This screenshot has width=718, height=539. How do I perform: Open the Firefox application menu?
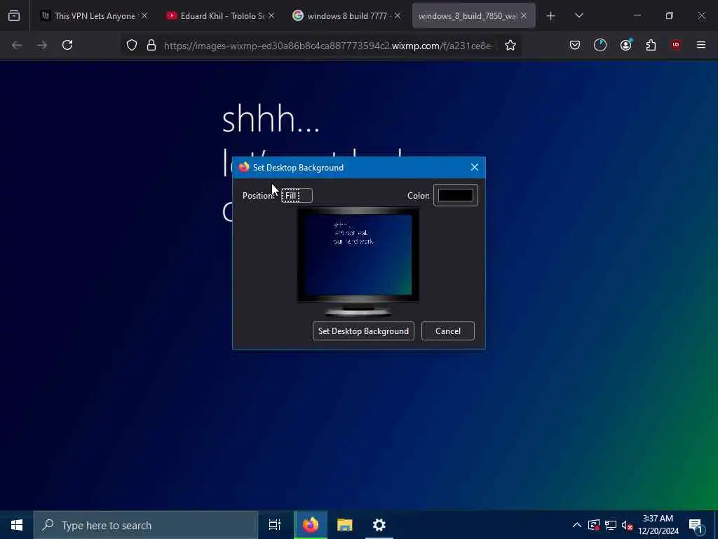pos(701,45)
